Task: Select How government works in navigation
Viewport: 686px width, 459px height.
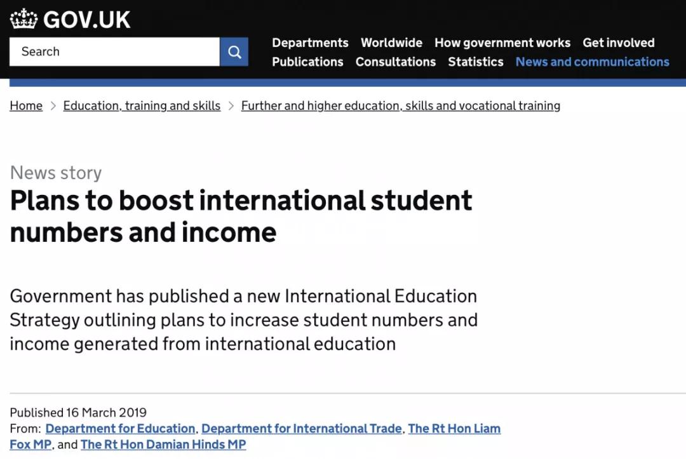Action: tap(502, 43)
